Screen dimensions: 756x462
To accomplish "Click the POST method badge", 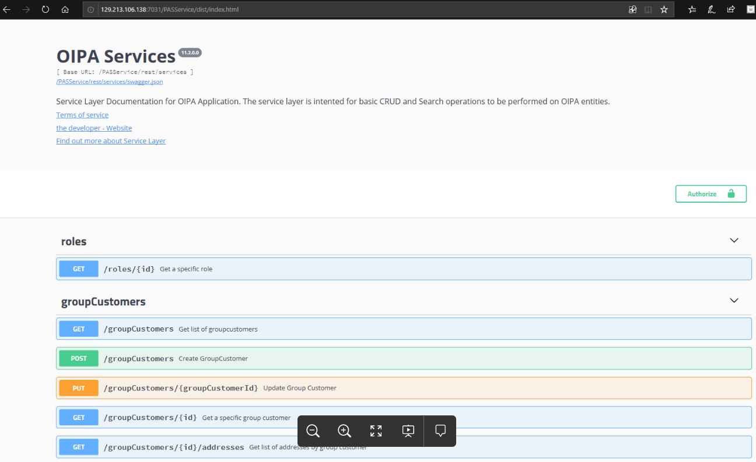I will pyautogui.click(x=79, y=358).
